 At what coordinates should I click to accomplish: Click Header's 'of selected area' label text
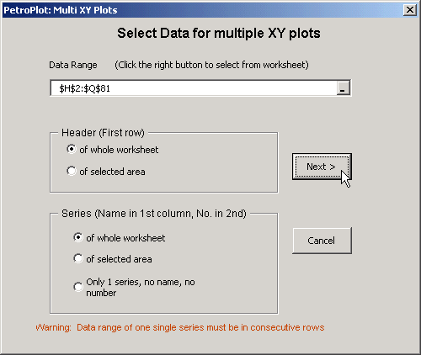[x=112, y=172]
